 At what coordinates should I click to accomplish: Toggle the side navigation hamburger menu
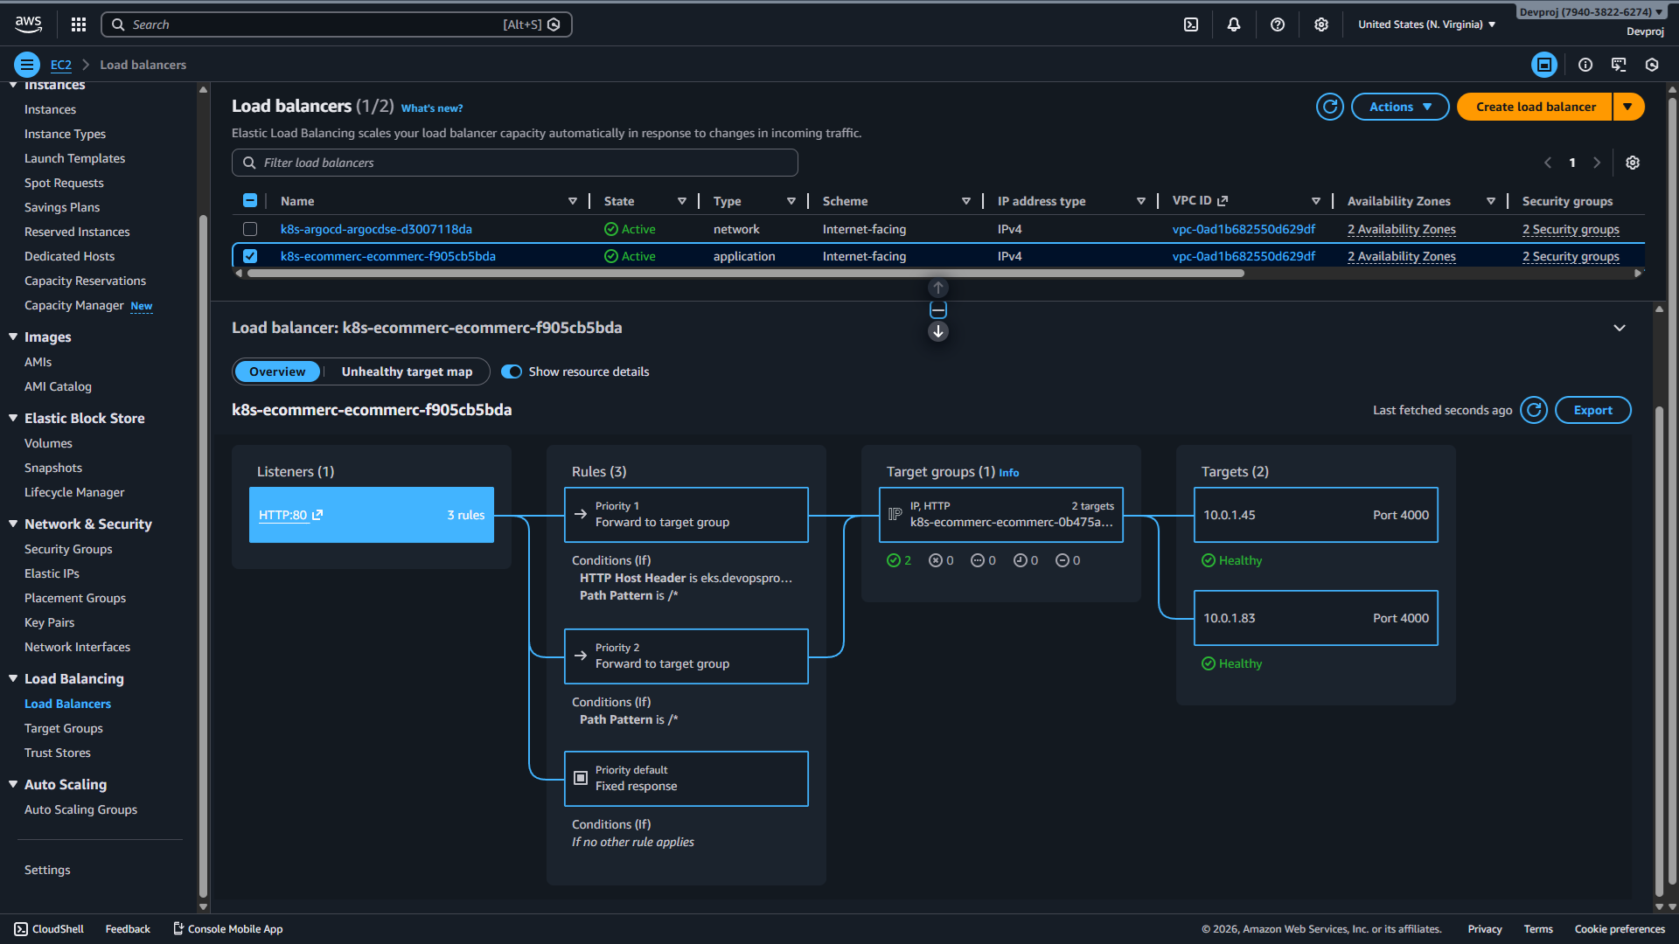point(27,65)
